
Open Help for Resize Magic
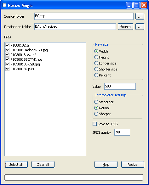pos(106,165)
